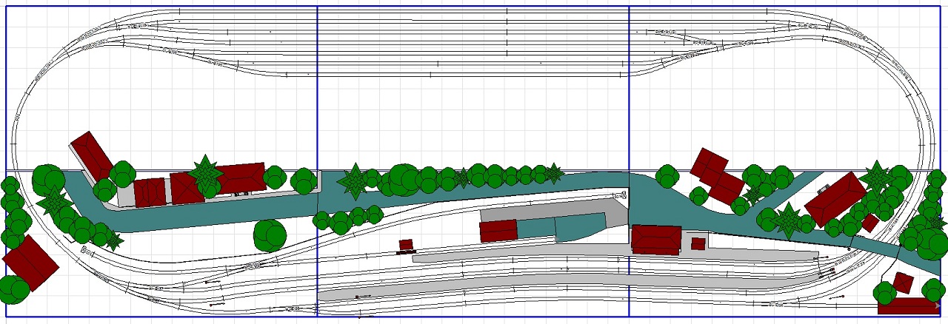Select the large lone tree below the road
948x324 pixels.
(x=270, y=234)
